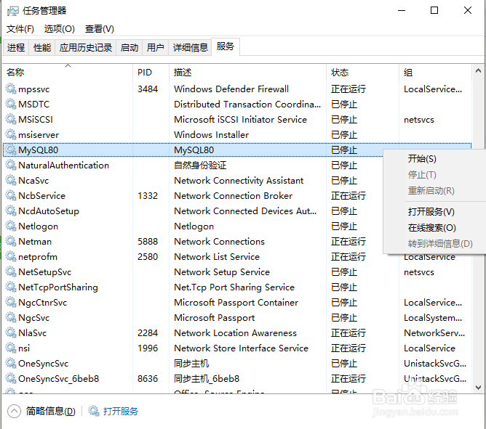The height and width of the screenshot is (429, 486).
Task: Click the 自然身份验证 description cell
Action: point(200,165)
